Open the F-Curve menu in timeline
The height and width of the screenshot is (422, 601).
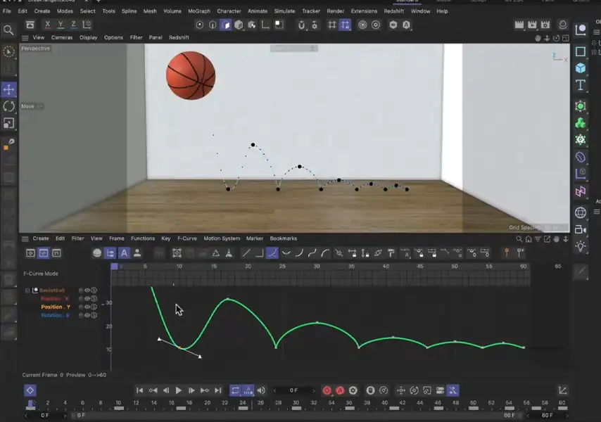pos(187,238)
